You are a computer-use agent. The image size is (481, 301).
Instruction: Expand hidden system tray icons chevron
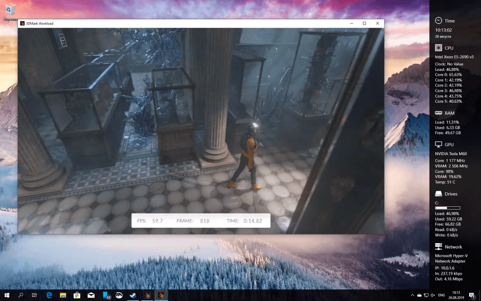point(412,295)
